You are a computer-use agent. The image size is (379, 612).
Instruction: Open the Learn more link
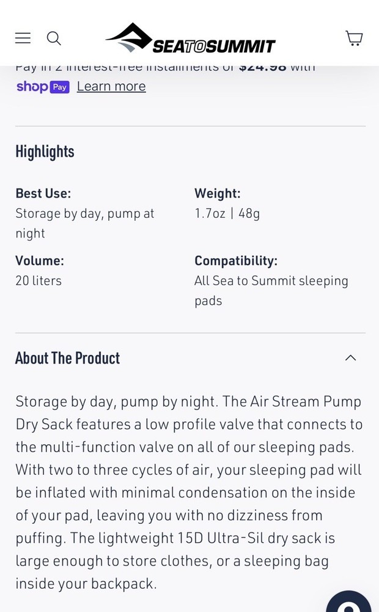(x=111, y=86)
